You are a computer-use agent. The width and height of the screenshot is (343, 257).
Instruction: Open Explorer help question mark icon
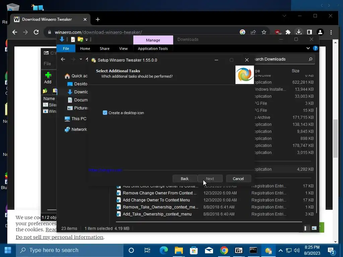315,48
